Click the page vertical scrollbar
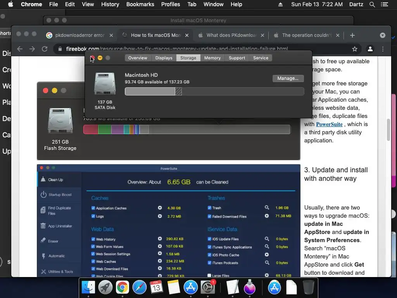Viewport: 397px width, 298px height. 388,130
